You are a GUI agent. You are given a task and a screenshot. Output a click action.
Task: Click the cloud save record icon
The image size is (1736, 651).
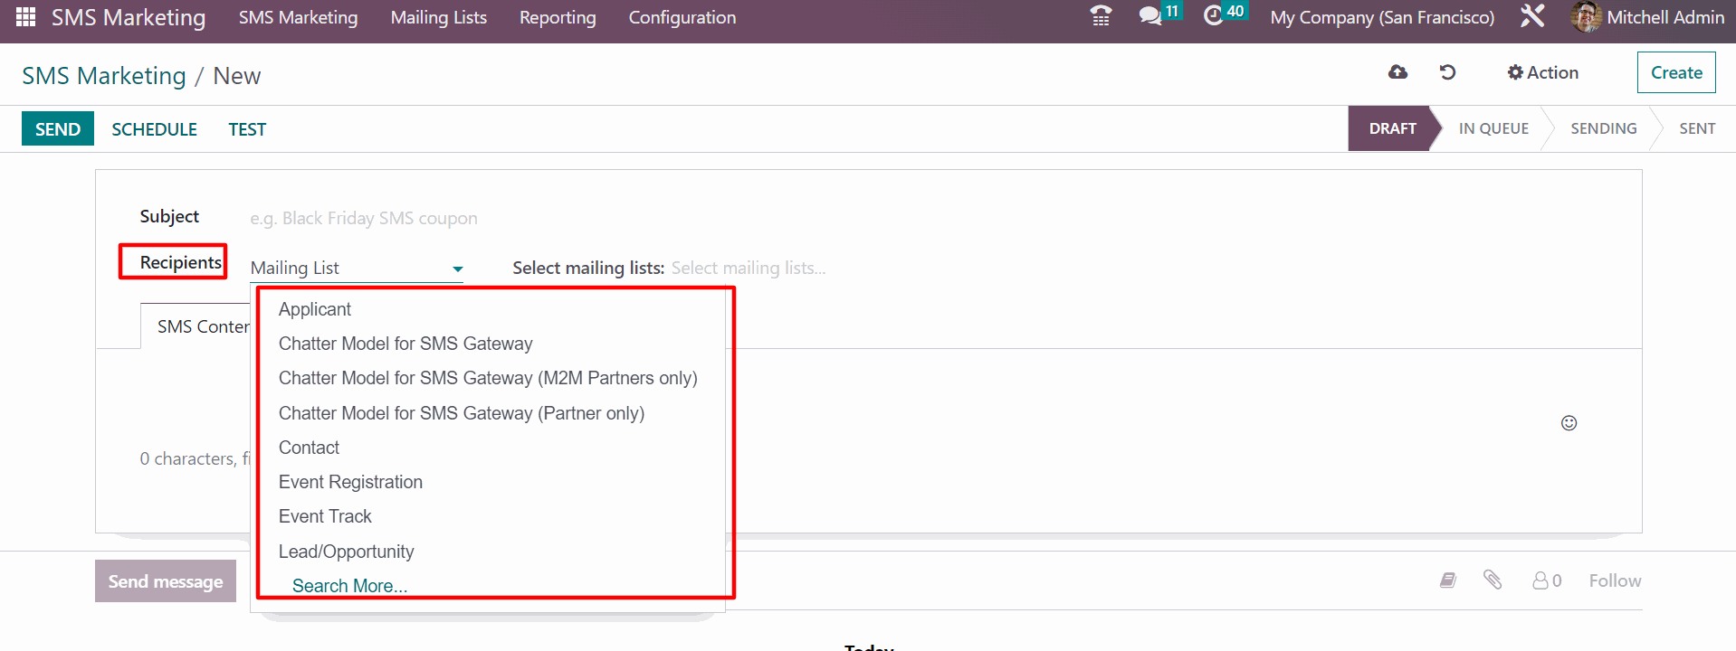coord(1397,72)
